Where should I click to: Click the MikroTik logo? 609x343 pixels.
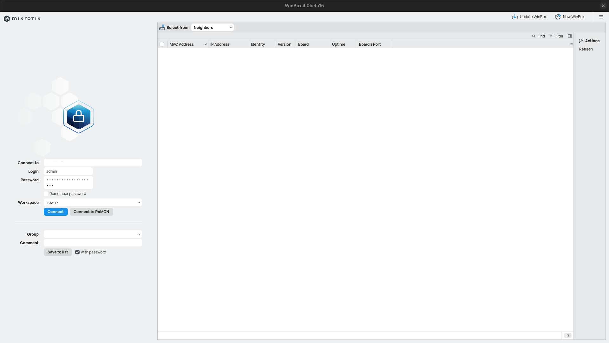pos(22,19)
